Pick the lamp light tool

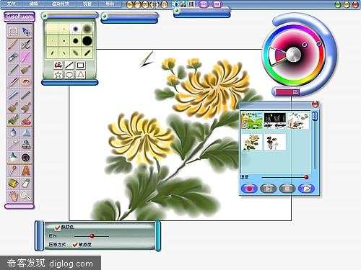pyautogui.click(x=13, y=157)
